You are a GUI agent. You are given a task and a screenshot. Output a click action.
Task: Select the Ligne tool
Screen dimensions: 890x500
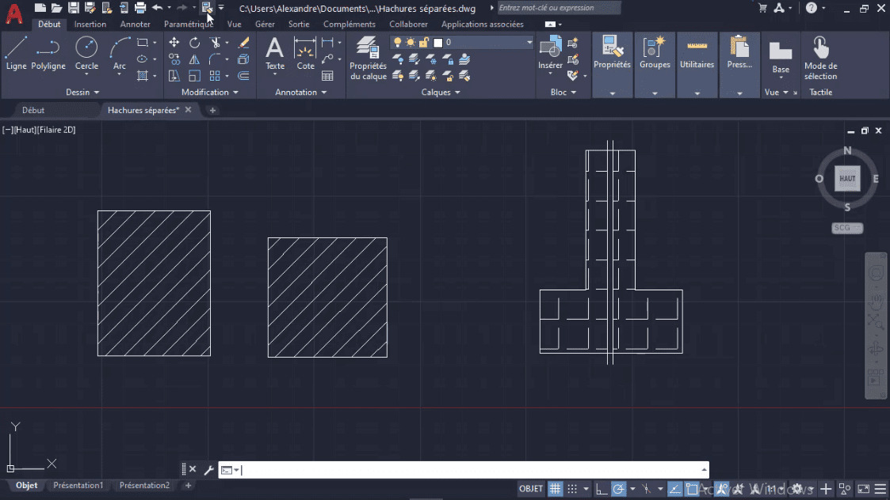[x=15, y=54]
